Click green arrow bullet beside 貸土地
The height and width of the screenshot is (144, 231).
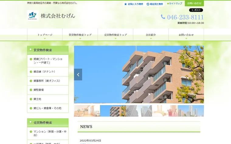click(x=31, y=99)
